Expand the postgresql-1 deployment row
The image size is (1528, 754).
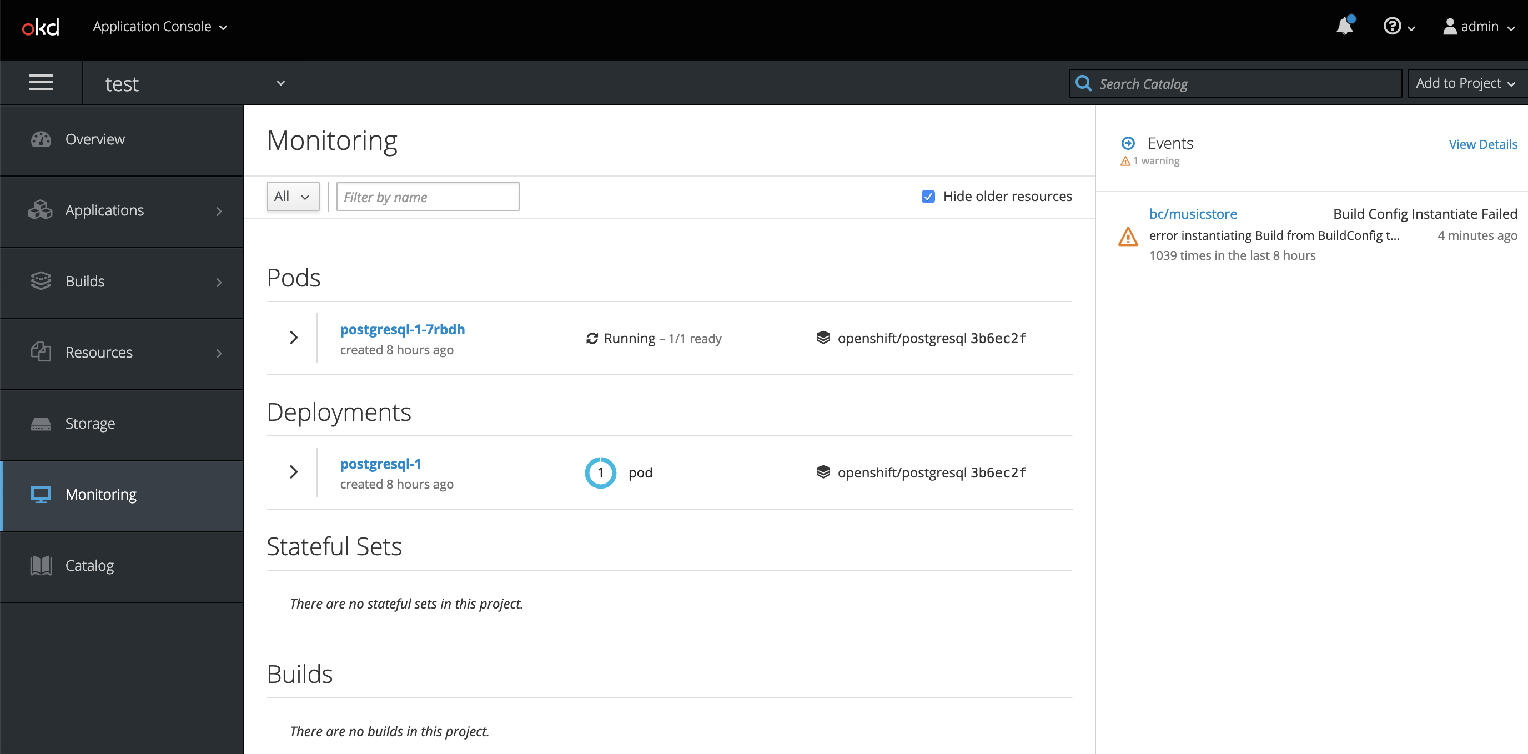pyautogui.click(x=293, y=472)
